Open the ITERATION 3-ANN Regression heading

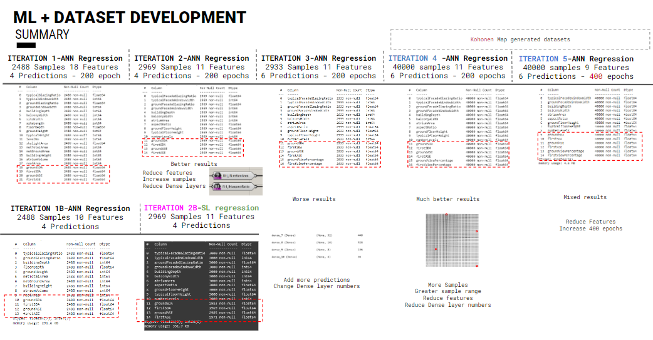click(x=318, y=58)
